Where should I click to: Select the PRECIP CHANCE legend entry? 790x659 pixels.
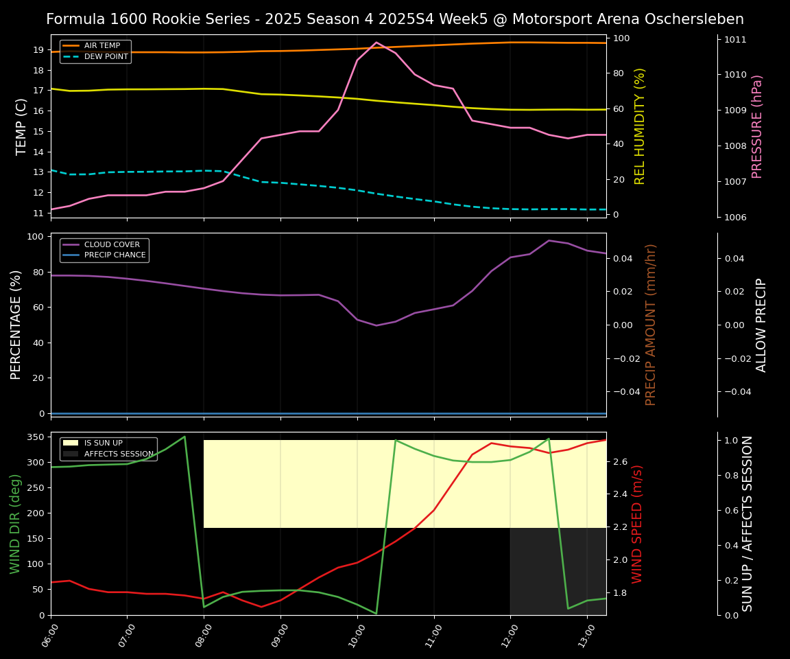click(x=115, y=255)
